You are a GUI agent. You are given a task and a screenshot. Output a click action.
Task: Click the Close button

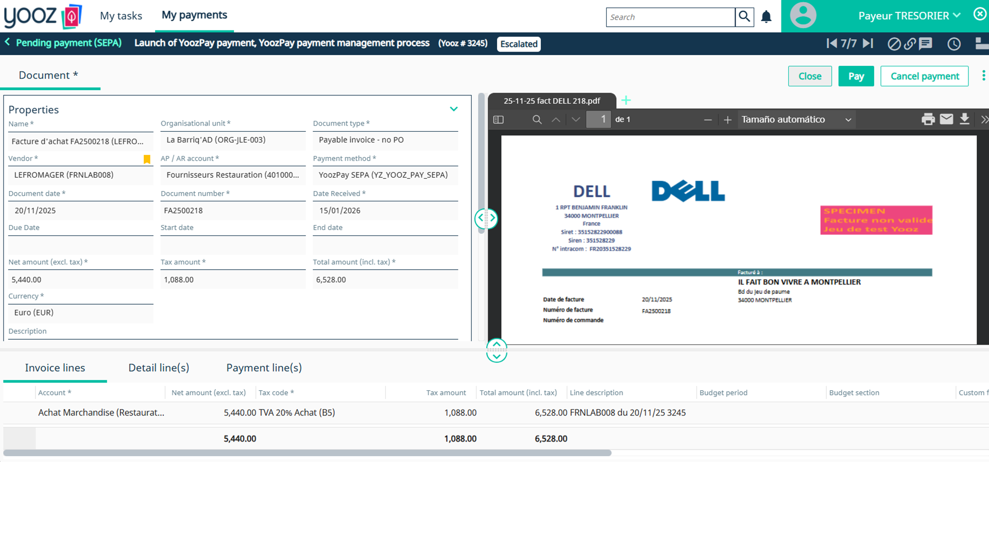(x=810, y=76)
